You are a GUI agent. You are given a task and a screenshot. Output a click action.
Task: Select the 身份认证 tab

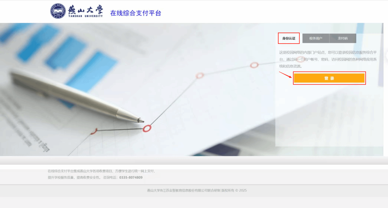[x=289, y=38]
